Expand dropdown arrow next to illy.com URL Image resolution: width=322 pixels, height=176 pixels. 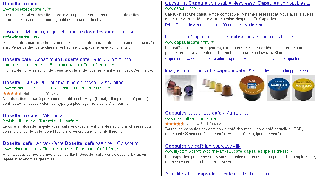pos(291,151)
